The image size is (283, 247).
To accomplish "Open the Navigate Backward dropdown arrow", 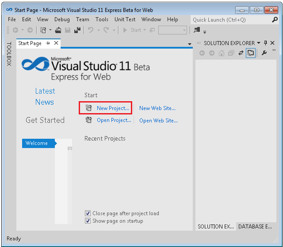I will click(x=23, y=30).
